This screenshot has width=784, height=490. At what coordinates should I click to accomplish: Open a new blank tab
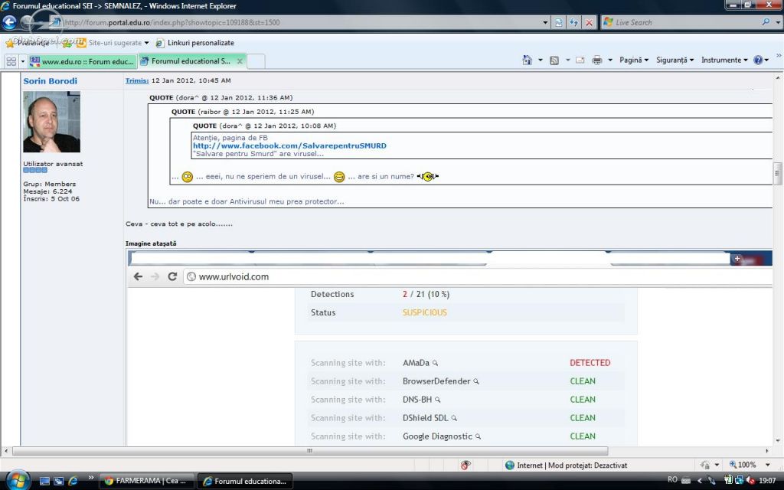[x=256, y=61]
